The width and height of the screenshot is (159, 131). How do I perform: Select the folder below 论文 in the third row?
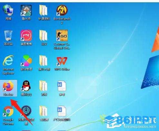point(44,63)
